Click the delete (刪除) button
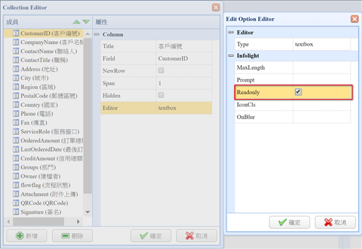 pyautogui.click(x=73, y=236)
